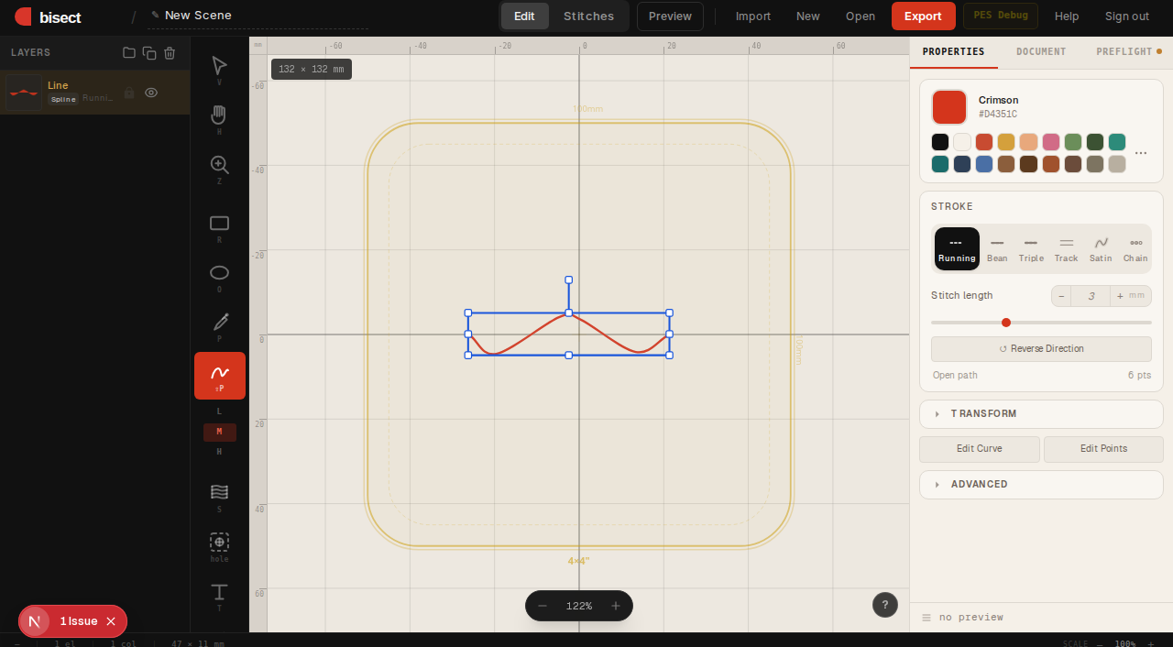The height and width of the screenshot is (647, 1173).
Task: Create a new layer group folder
Action: tap(129, 53)
